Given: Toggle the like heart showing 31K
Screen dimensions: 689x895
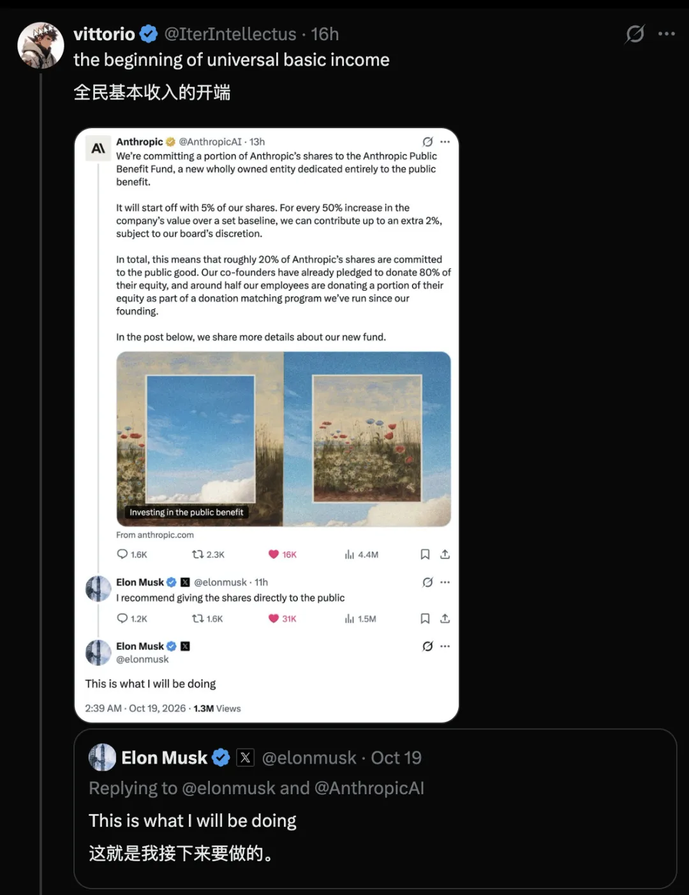Looking at the screenshot, I should [x=274, y=618].
